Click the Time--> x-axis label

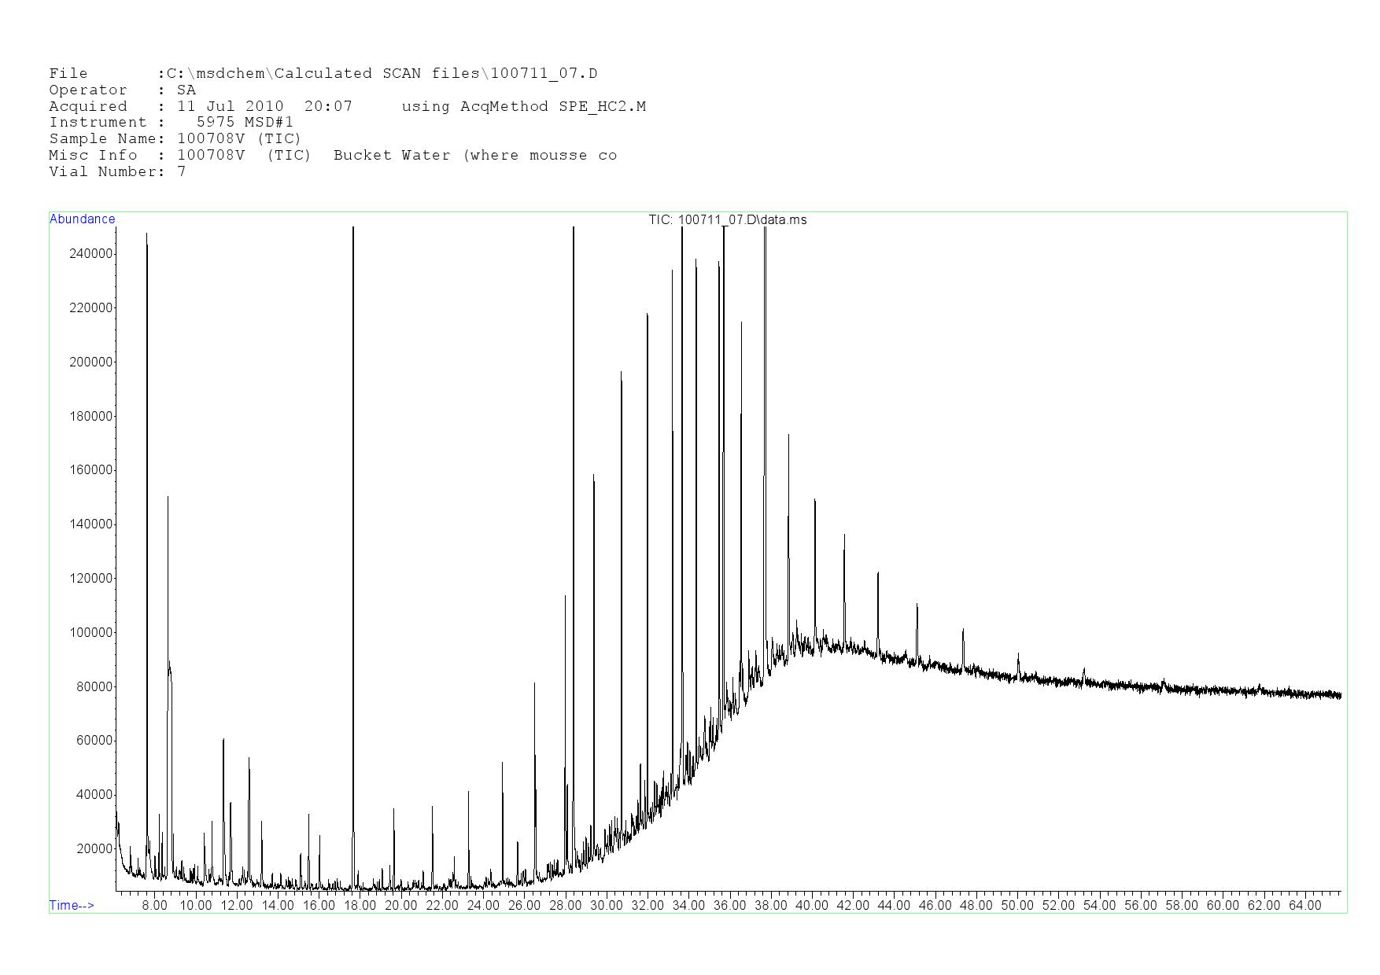pyautogui.click(x=72, y=905)
